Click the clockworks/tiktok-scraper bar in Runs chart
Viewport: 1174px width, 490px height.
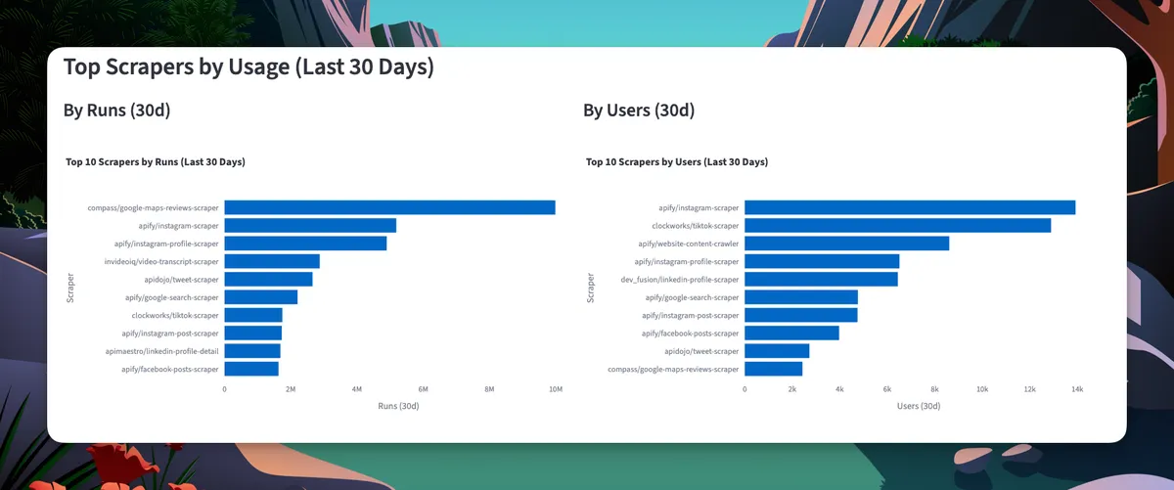coord(253,315)
